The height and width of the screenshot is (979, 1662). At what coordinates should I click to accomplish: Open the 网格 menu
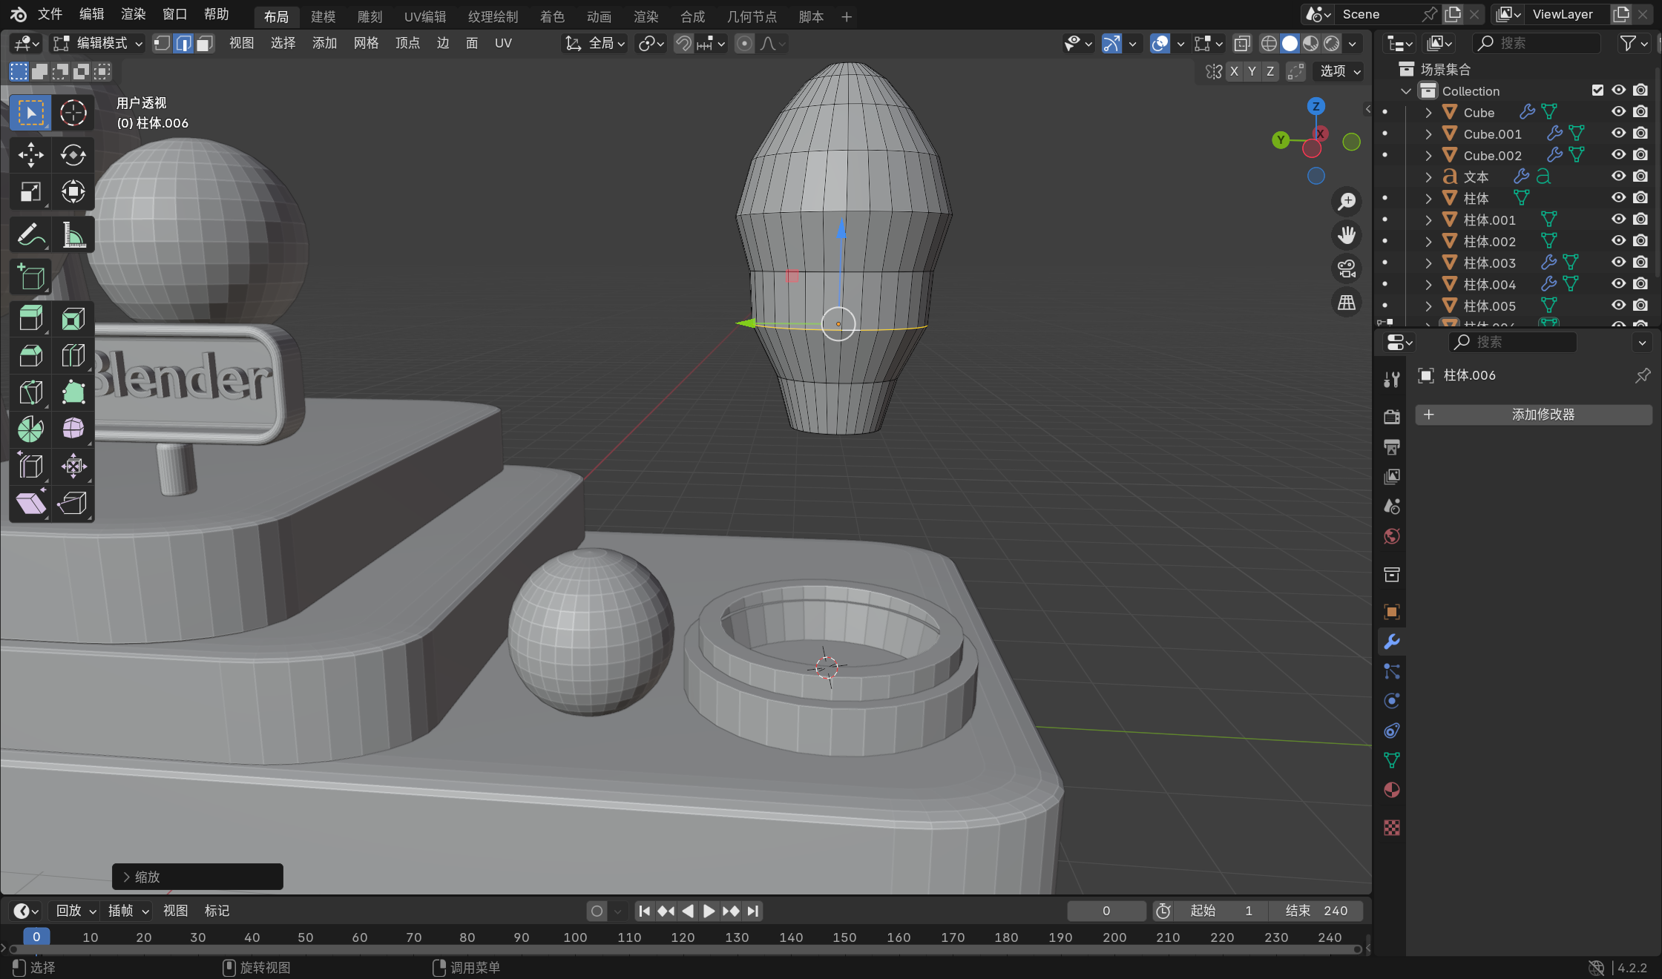pos(366,44)
